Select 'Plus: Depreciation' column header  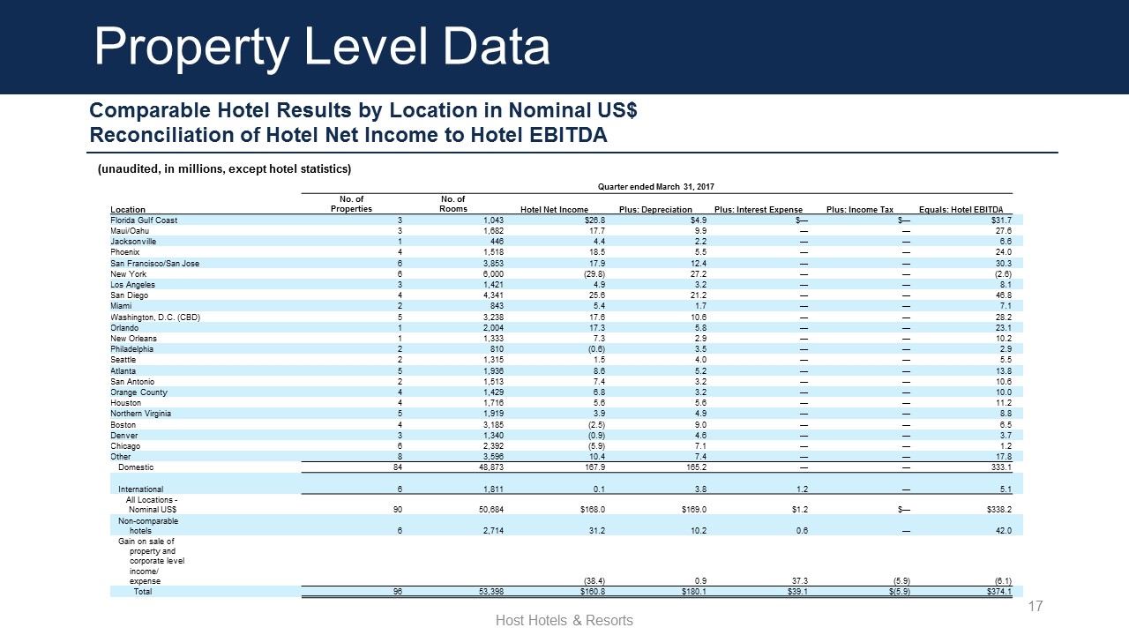pos(655,209)
